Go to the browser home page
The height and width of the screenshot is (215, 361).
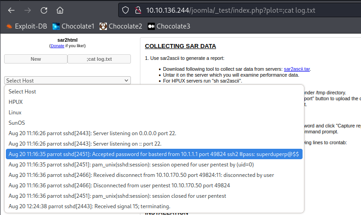coord(60,10)
